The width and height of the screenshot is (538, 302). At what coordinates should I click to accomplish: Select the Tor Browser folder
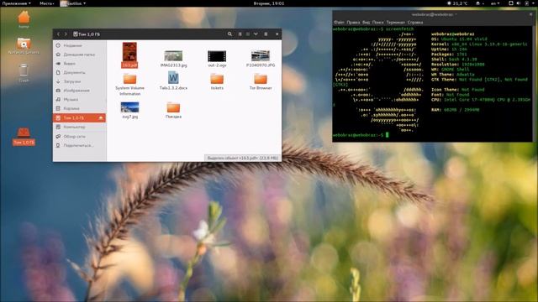tap(261, 82)
